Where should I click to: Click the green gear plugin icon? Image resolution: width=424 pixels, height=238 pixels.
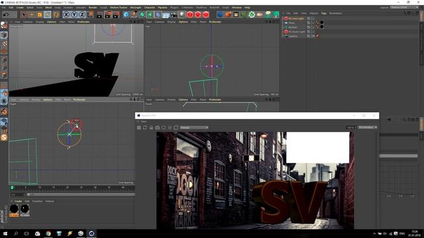[252, 15]
